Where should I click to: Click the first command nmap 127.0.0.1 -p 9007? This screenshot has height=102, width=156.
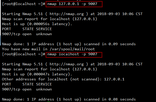tap(74, 4)
